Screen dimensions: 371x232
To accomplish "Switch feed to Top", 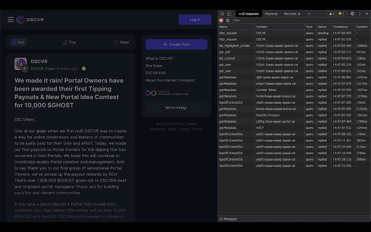I will (70, 42).
